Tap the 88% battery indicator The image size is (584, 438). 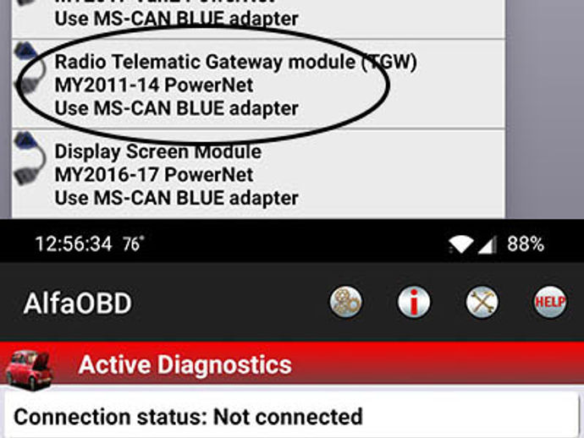point(526,244)
